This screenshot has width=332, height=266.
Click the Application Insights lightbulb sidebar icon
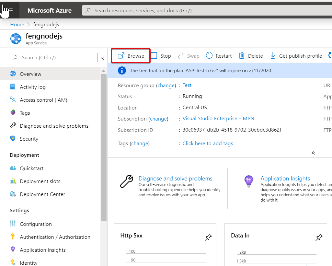click(13, 249)
